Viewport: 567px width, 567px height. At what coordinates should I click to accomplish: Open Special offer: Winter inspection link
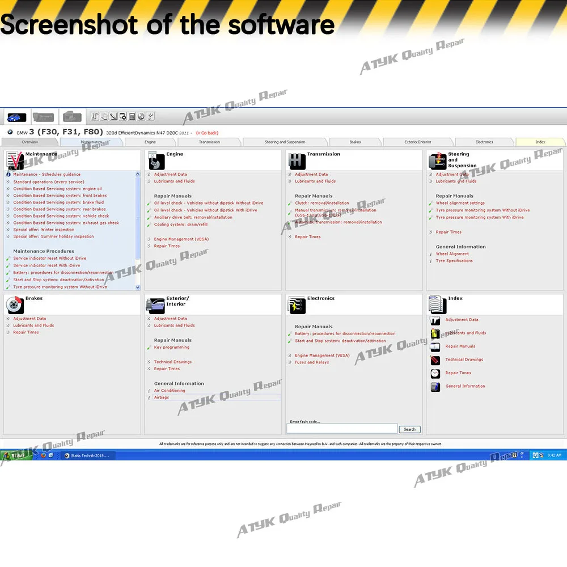44,230
